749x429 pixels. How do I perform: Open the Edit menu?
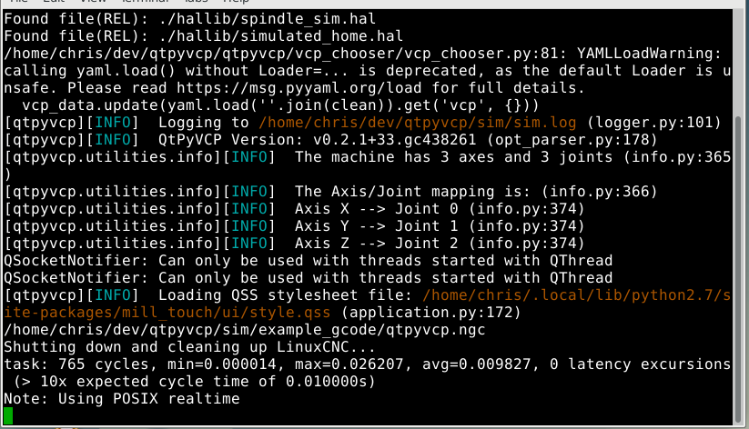(x=54, y=2)
